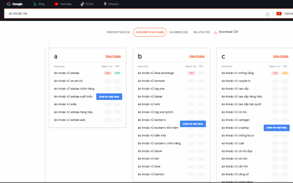Select keyword 'áo khoác nữ cao cấp hàn quốc'
The width and height of the screenshot is (293, 183).
pyautogui.click(x=241, y=104)
